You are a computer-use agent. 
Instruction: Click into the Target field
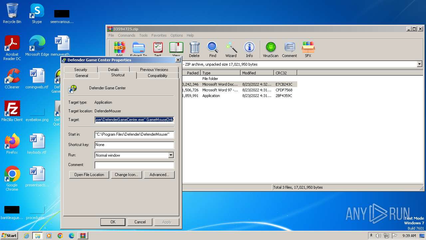point(134,120)
